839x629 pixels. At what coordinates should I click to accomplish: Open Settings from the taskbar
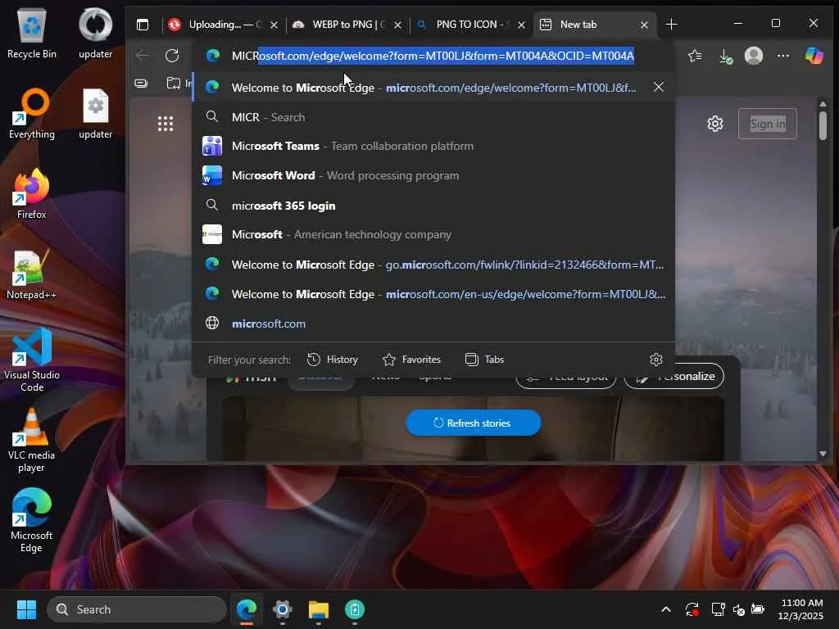pos(283,609)
